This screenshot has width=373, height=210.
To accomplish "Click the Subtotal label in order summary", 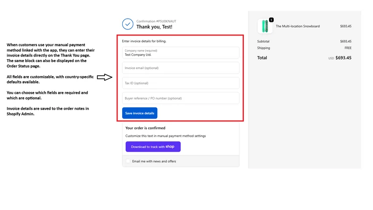I will (263, 42).
